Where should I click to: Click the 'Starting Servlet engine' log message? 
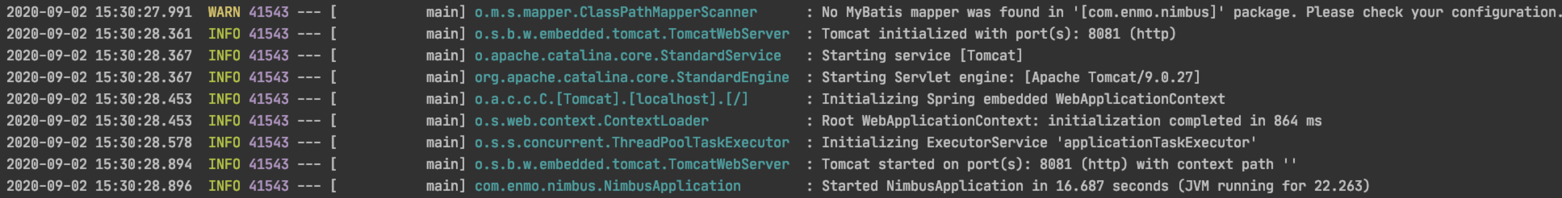1010,78
